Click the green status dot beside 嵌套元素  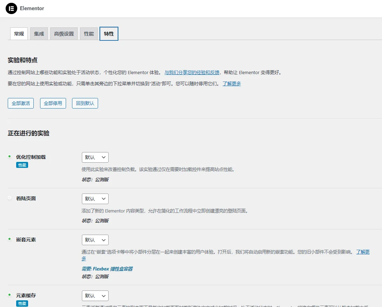(9, 239)
